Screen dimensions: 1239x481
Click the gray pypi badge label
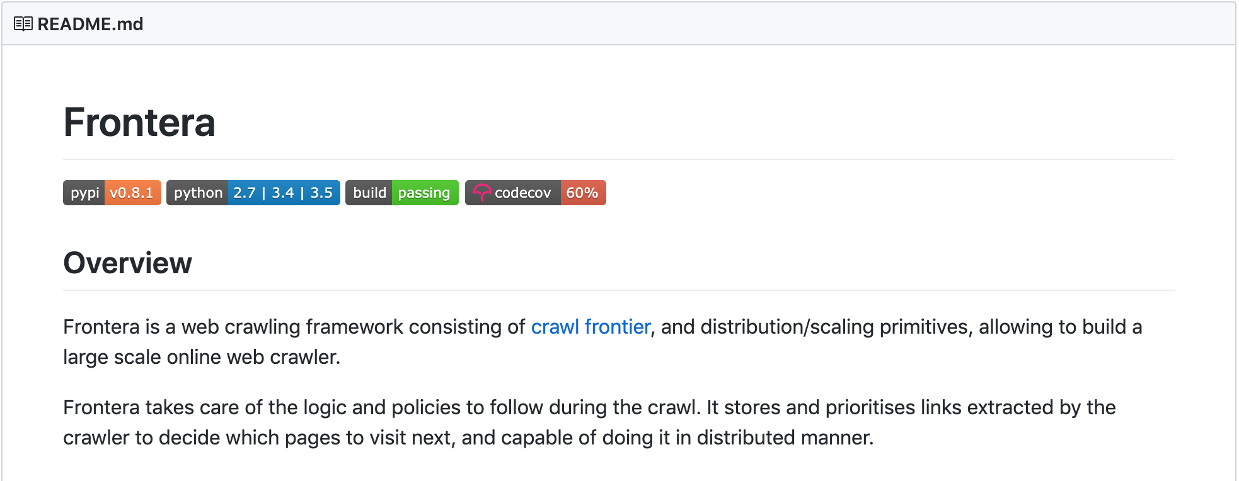pos(84,193)
